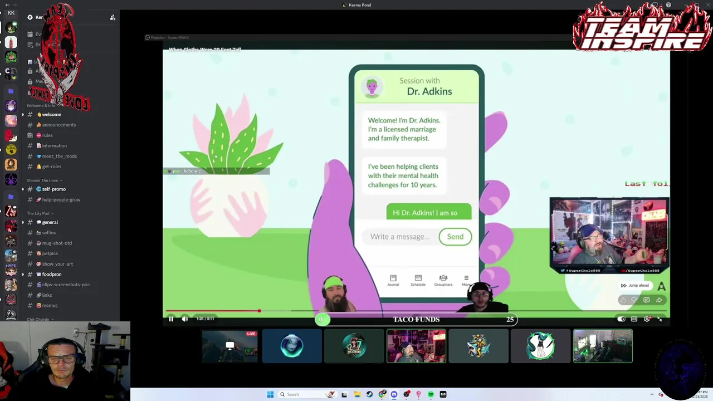The height and width of the screenshot is (401, 713).
Task: Open the Schedule tab in therapy app
Action: [418, 280]
